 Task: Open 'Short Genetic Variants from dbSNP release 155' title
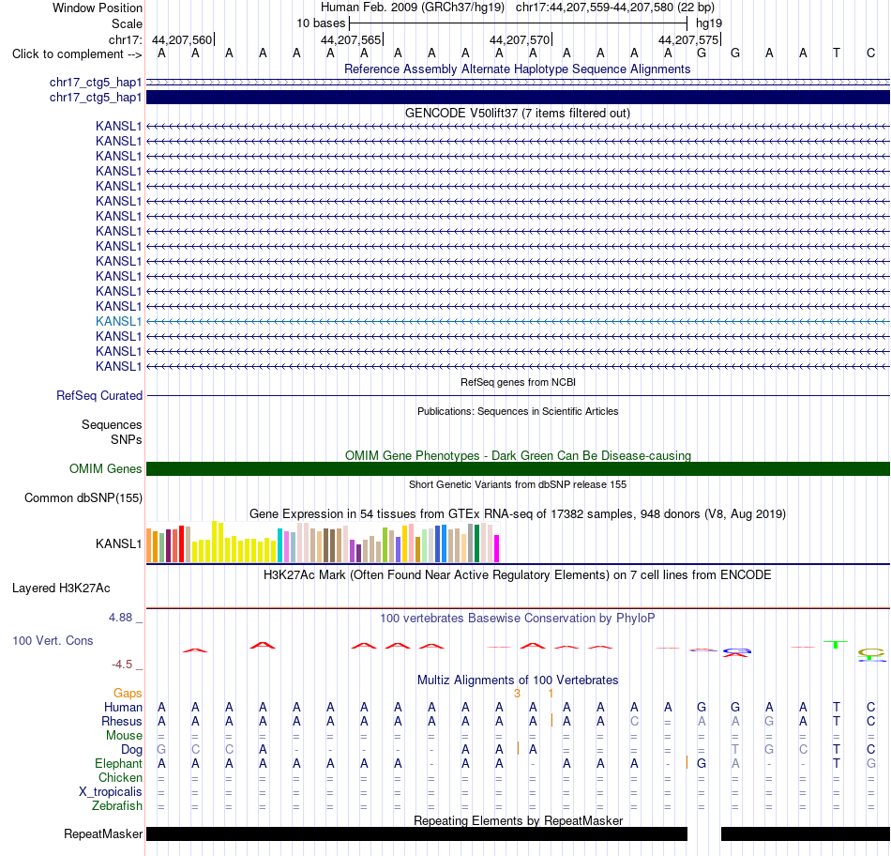click(517, 484)
